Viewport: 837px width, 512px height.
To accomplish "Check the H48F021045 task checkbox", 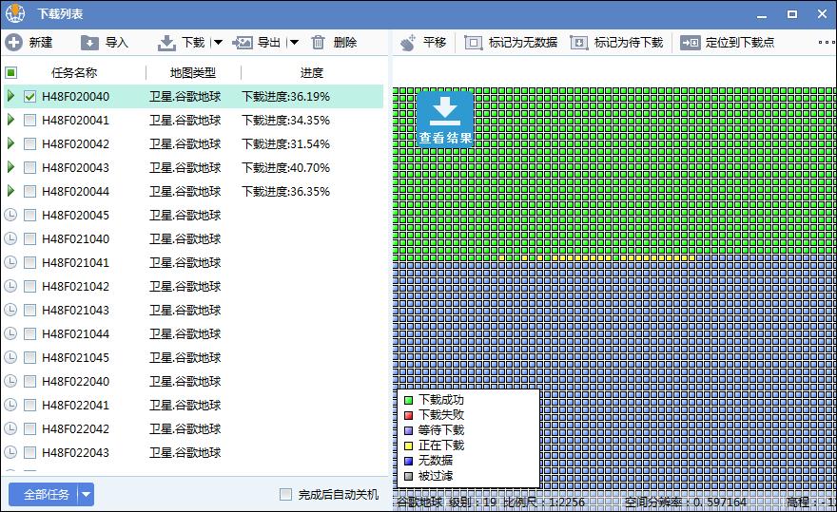I will point(29,357).
